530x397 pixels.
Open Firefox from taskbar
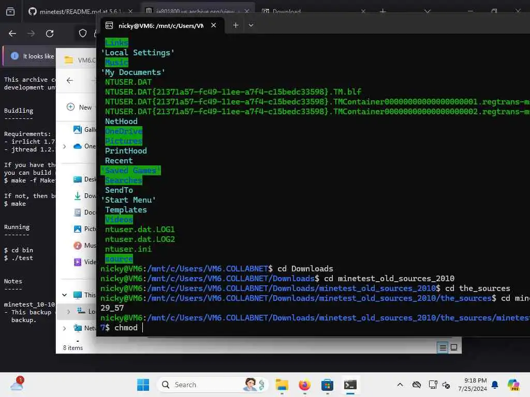[x=304, y=385]
